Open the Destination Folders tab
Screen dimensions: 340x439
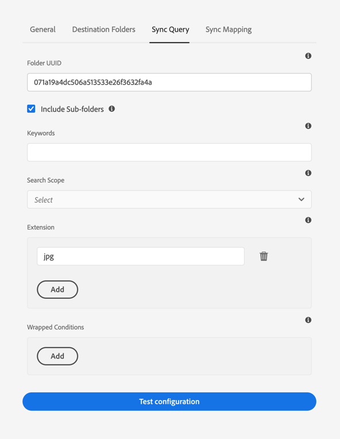pos(104,29)
